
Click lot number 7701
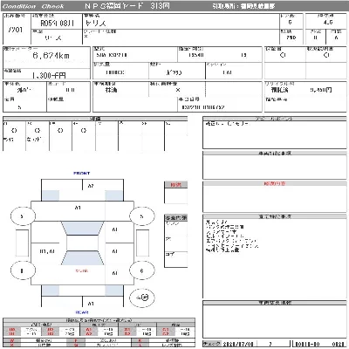coord(15,30)
